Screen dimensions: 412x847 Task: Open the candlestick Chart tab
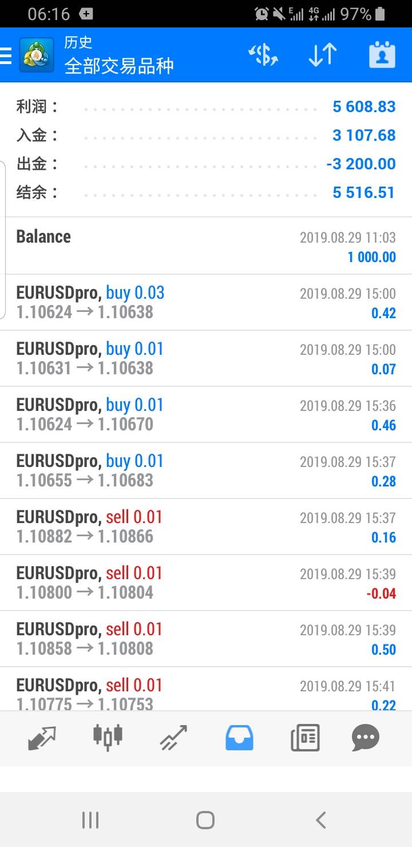108,737
